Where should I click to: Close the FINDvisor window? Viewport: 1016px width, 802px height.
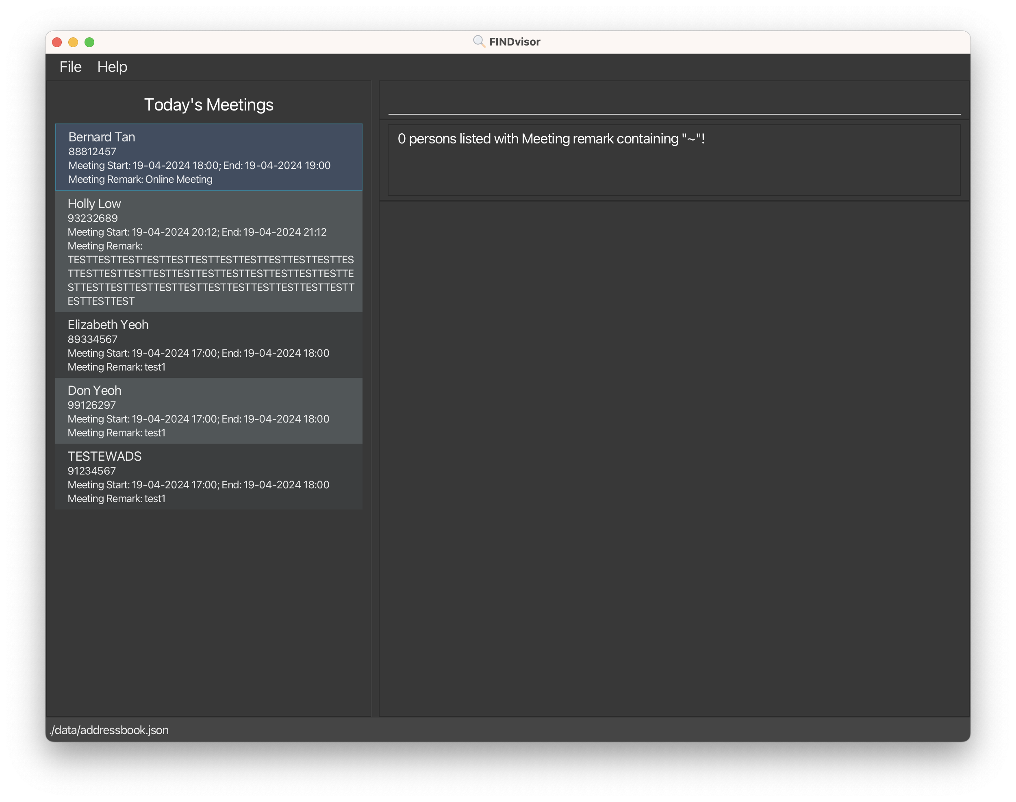[x=57, y=42]
